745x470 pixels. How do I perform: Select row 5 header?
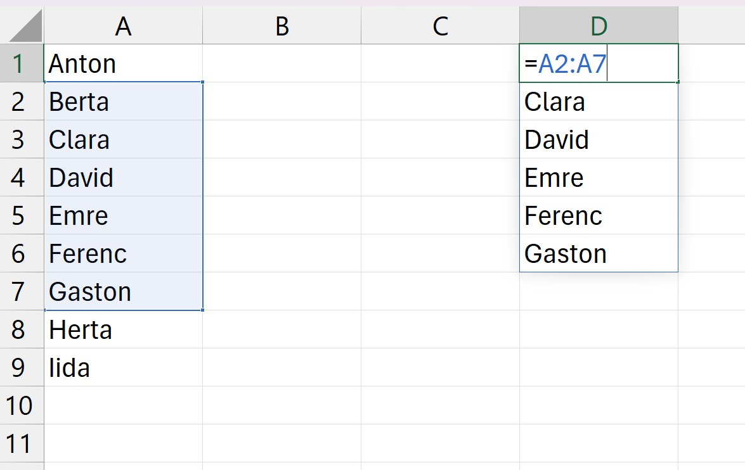pos(19,215)
